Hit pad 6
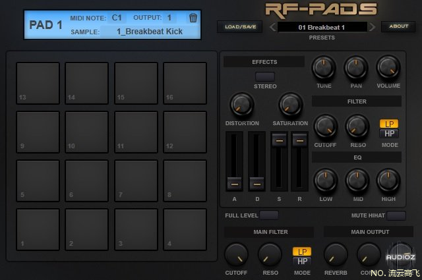The height and width of the screenshot is (280, 422). [86, 181]
